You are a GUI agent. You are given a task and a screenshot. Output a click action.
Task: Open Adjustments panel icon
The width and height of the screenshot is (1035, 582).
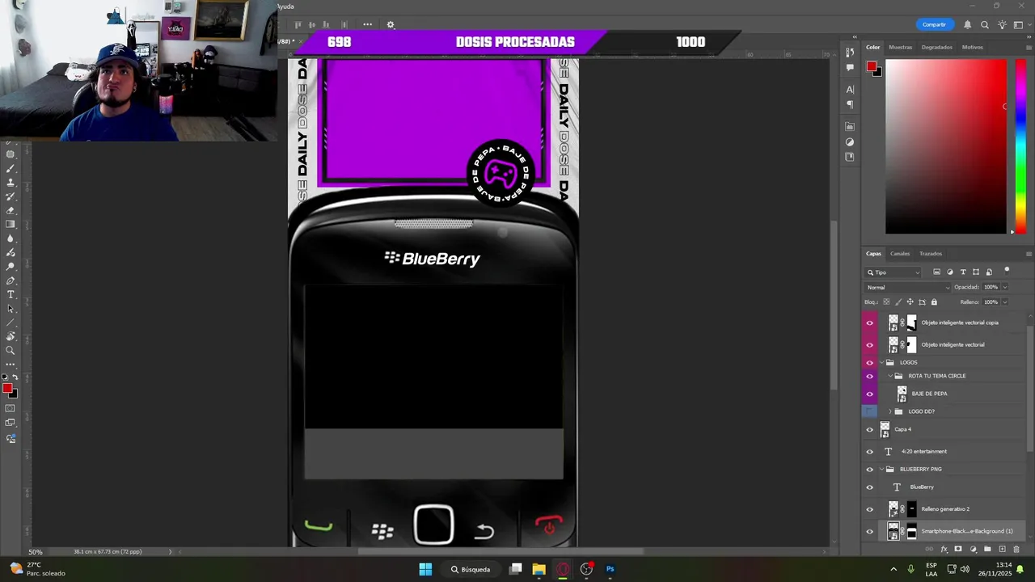point(850,142)
